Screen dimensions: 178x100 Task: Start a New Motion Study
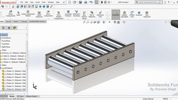point(84,15)
